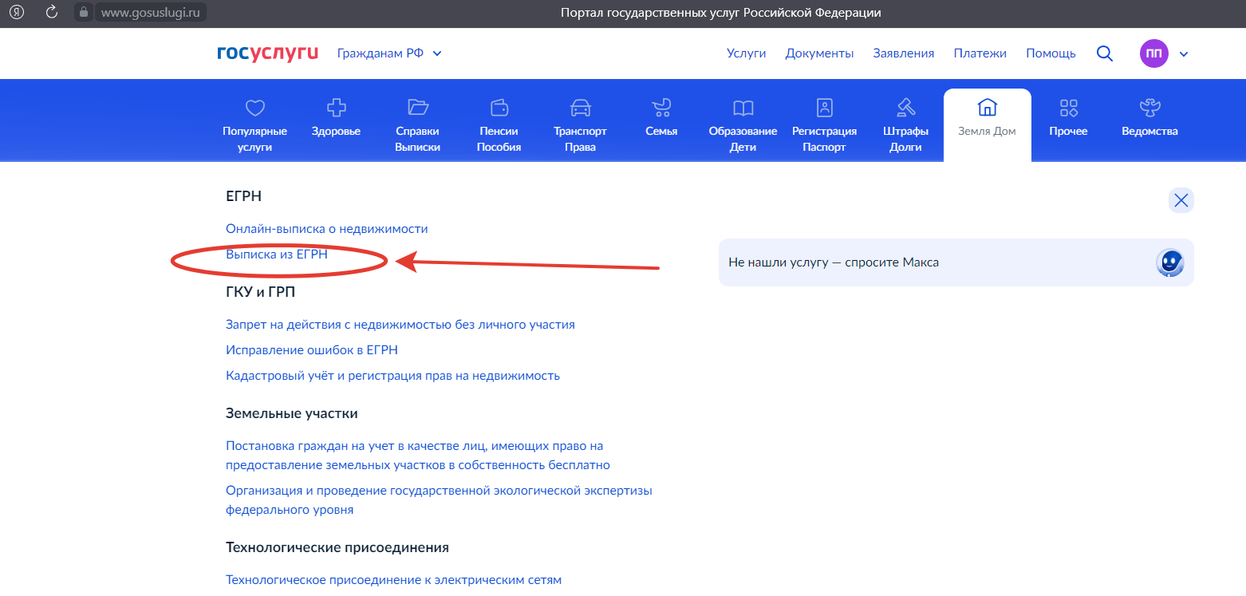Open Кадастровый учёт и регистрация прав link
Image resolution: width=1246 pixels, height=596 pixels.
393,376
